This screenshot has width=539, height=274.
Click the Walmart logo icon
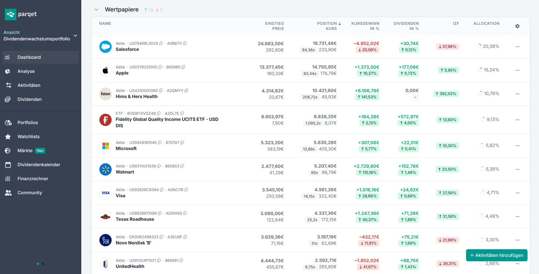pos(105,169)
